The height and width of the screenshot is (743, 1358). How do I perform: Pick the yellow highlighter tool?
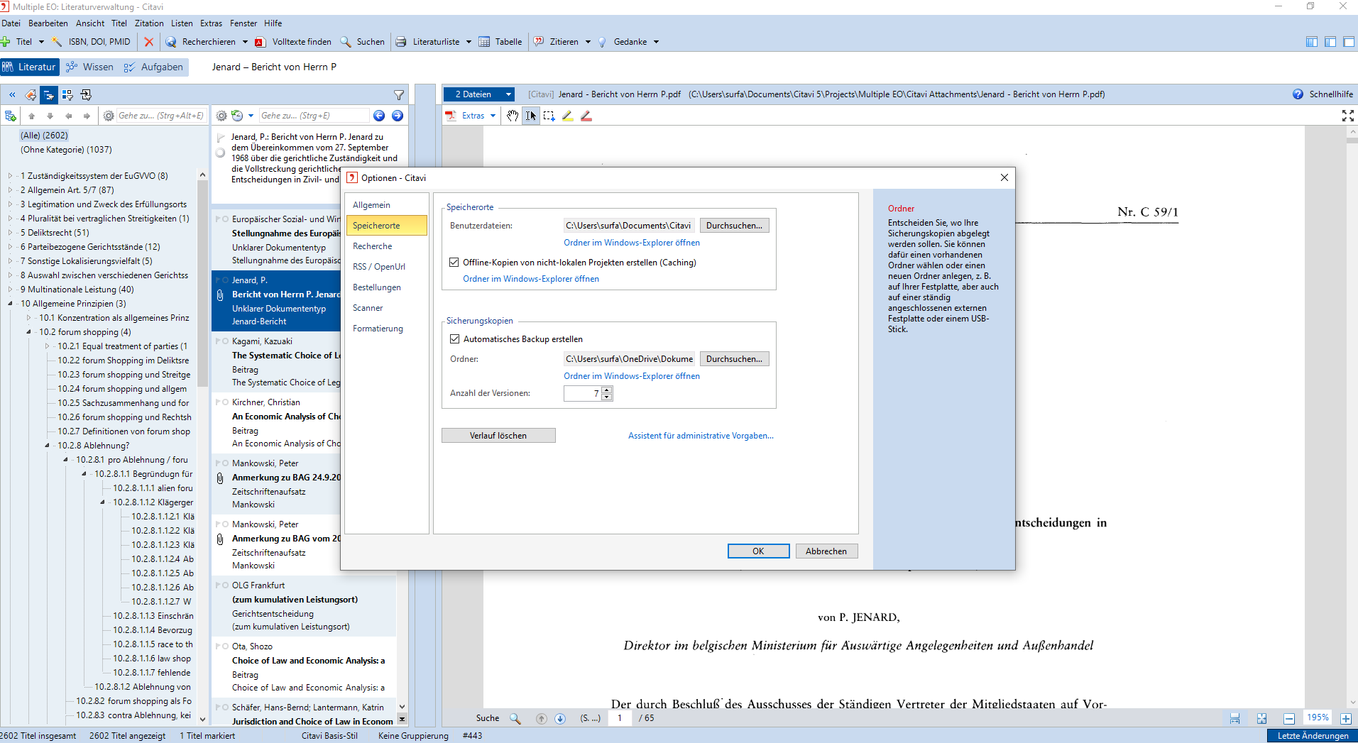tap(567, 116)
